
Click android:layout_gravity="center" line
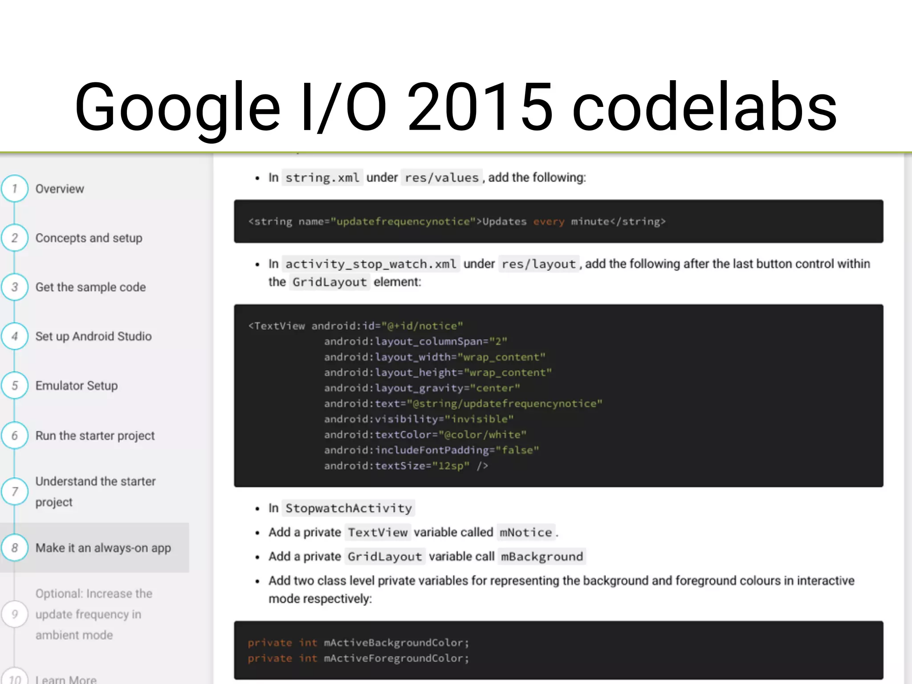pyautogui.click(x=422, y=388)
